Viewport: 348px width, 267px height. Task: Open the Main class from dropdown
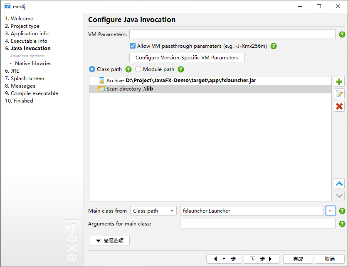(x=153, y=211)
